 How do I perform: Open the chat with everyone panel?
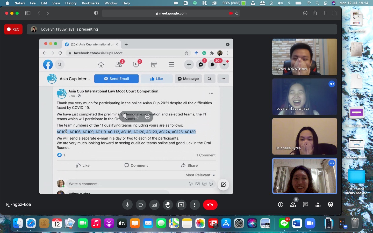click(306, 205)
